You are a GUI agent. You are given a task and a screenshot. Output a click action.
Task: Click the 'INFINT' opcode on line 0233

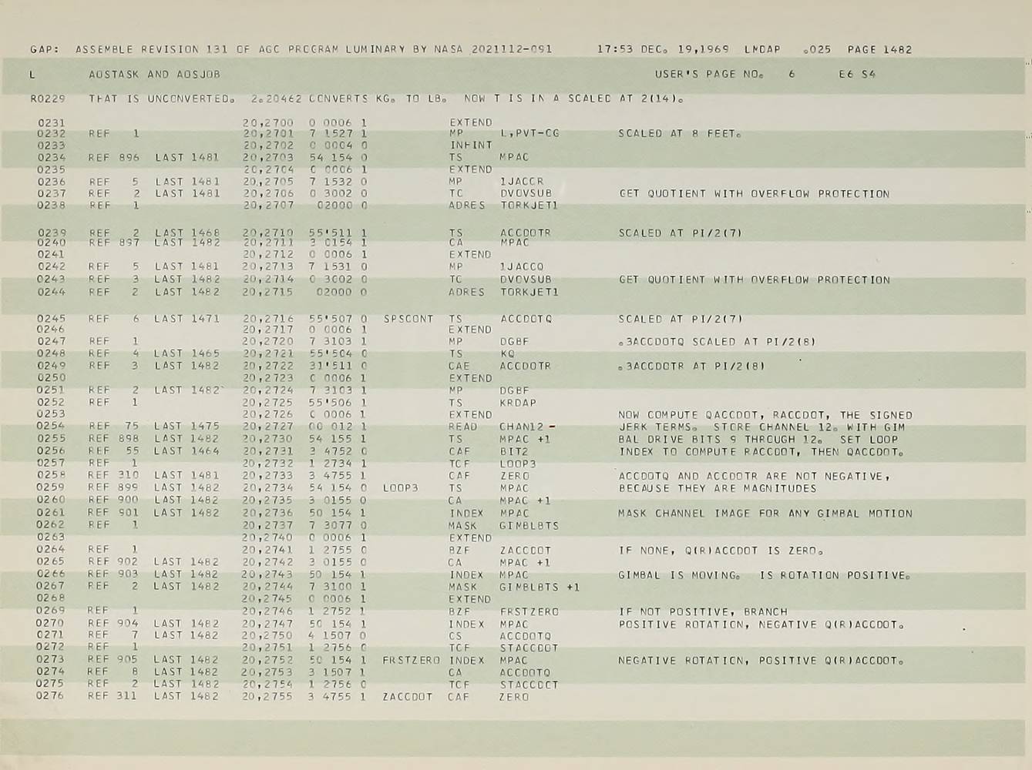470,145
